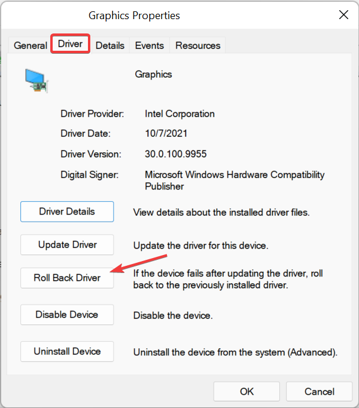Click the driver date 10/7/2021
Screen dimensions: 359x408
[x=166, y=133]
